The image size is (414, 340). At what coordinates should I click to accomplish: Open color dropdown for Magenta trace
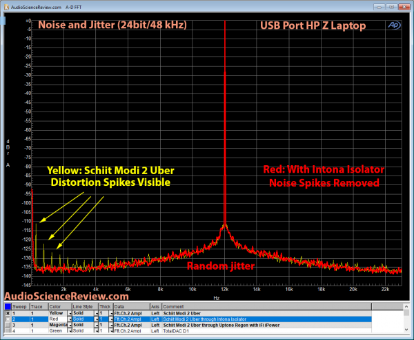70,326
